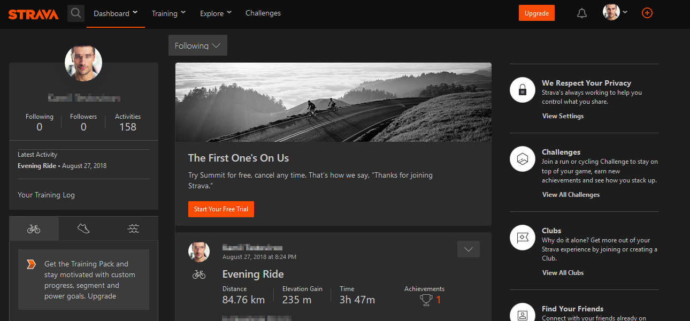690x321 pixels.
Task: Click the Challenges hexagon icon
Action: 522,159
